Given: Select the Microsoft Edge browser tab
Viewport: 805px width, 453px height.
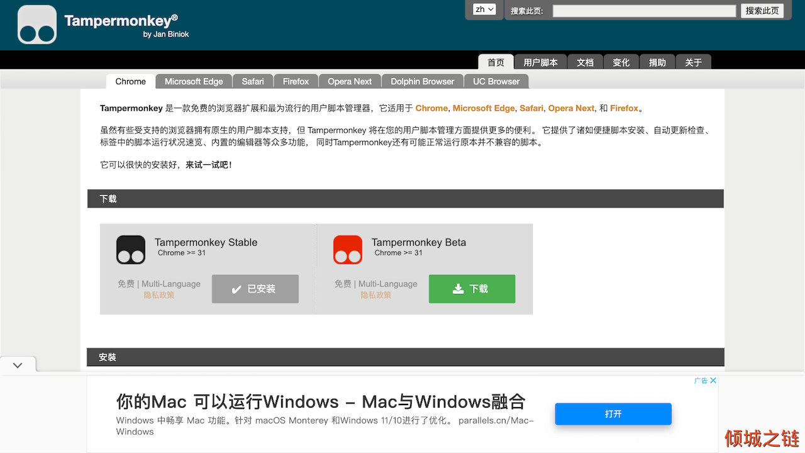Looking at the screenshot, I should (x=194, y=81).
